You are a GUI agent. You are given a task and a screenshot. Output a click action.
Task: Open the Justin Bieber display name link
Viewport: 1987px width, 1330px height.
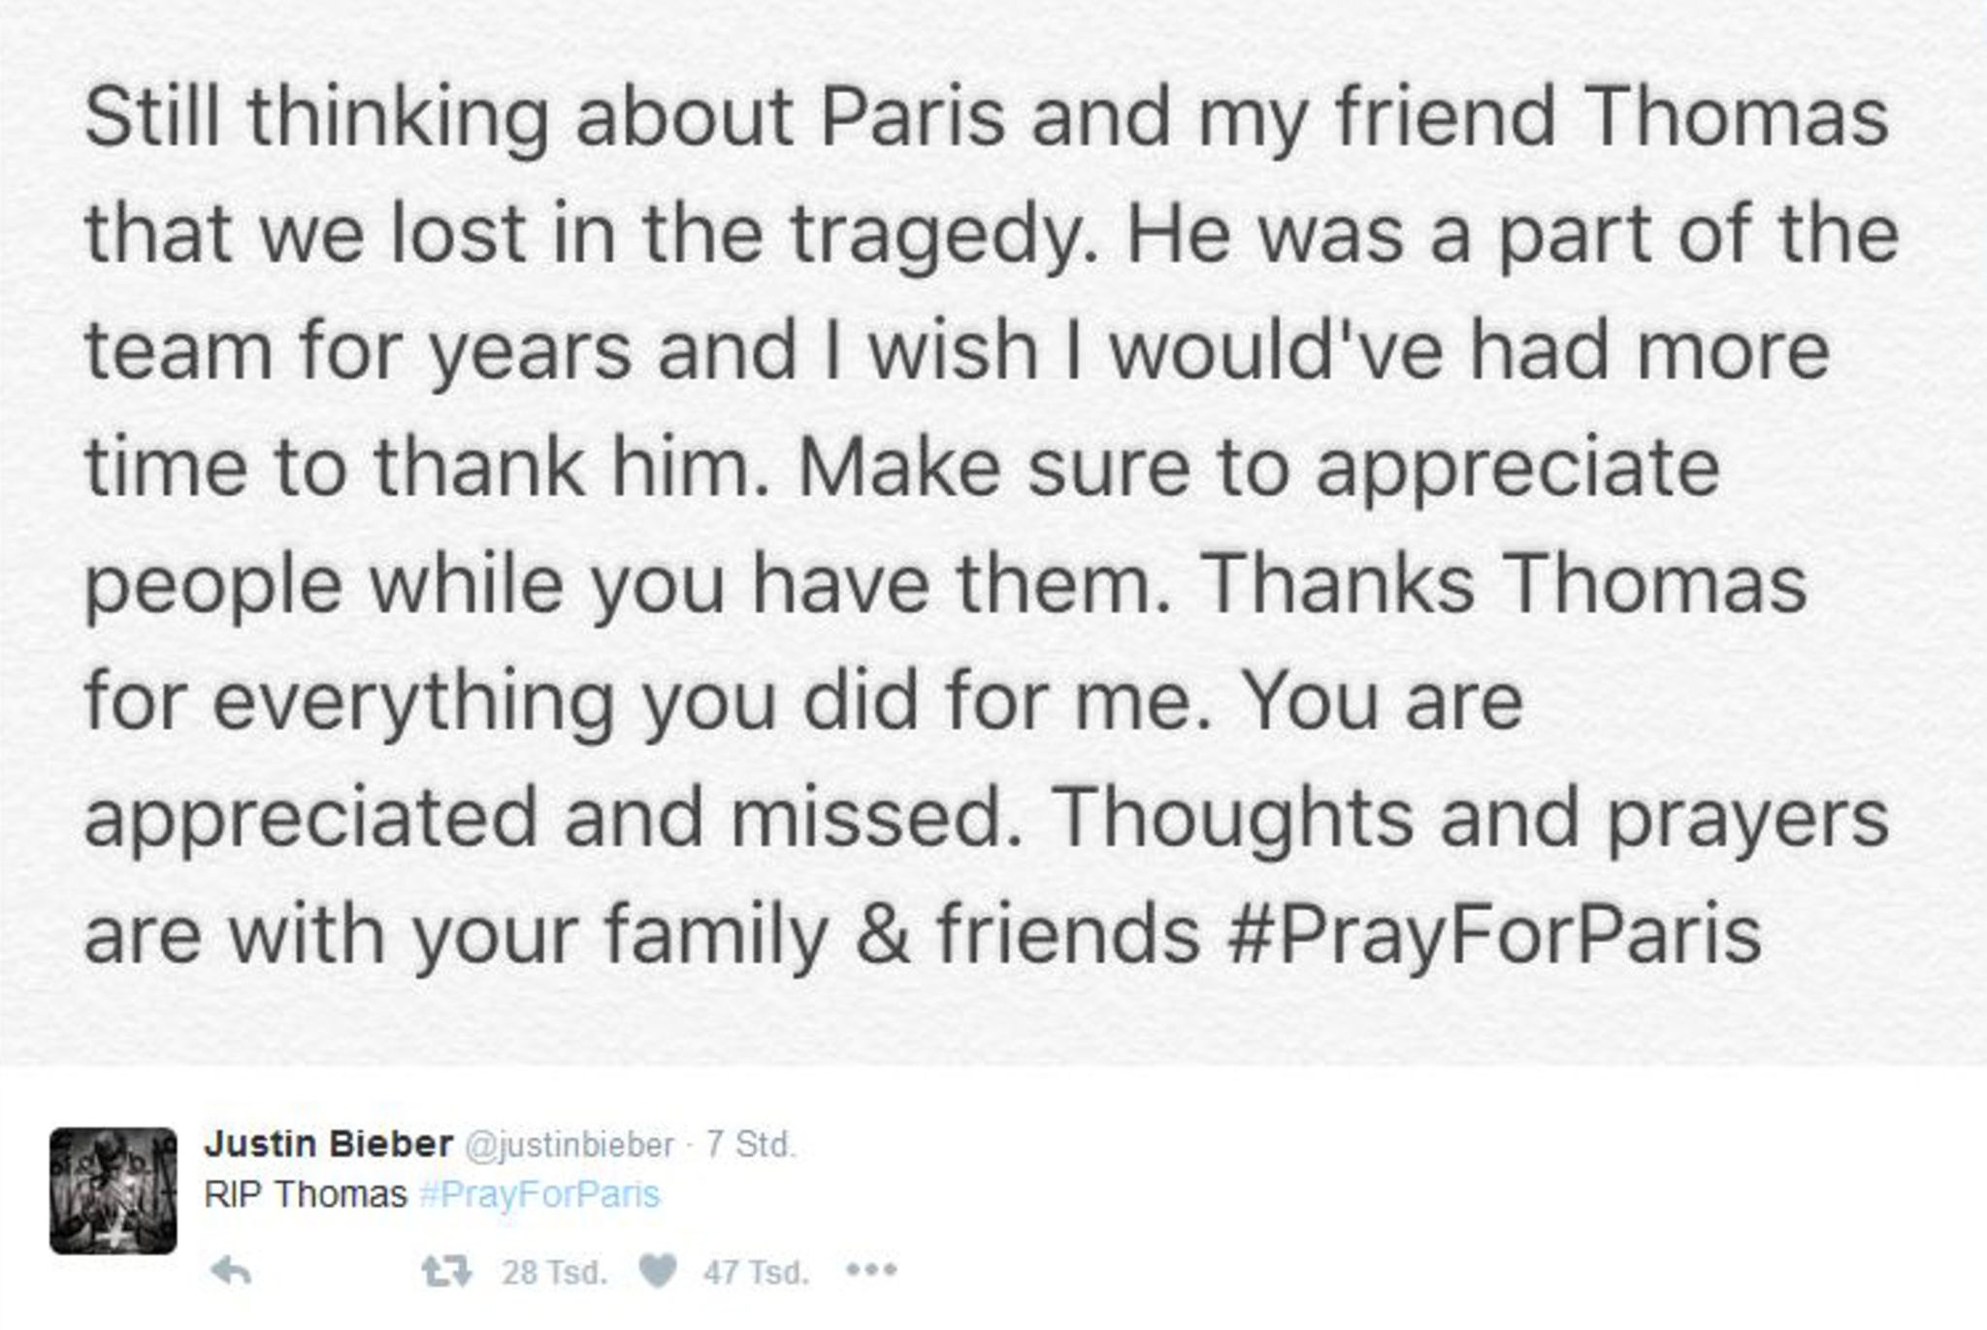328,1145
